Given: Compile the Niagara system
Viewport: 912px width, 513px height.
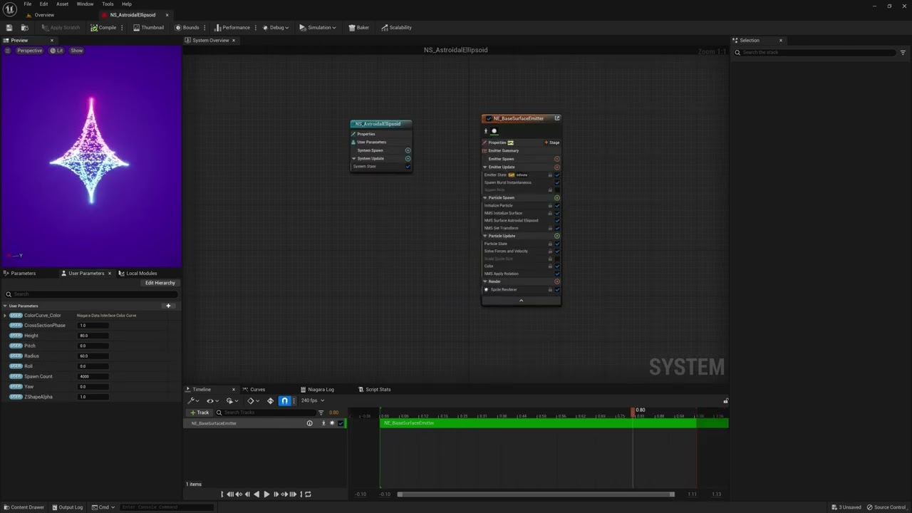Looking at the screenshot, I should point(103,28).
